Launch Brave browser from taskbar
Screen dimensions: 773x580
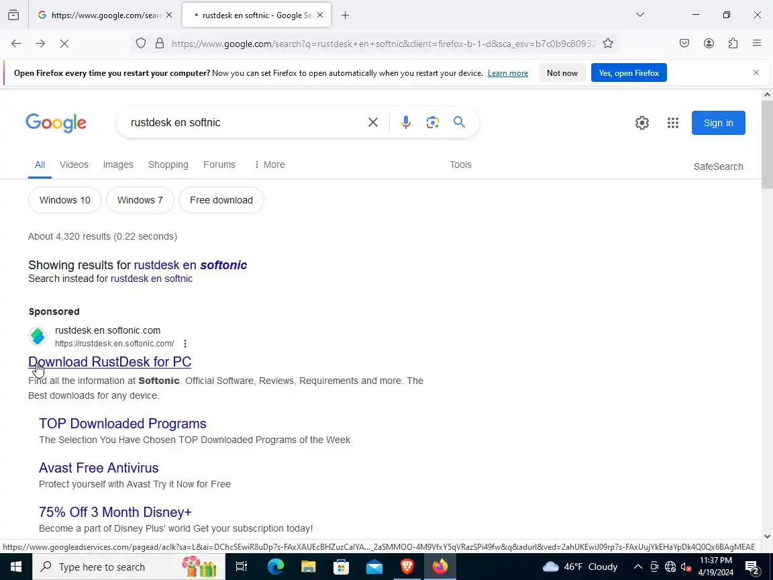[407, 567]
